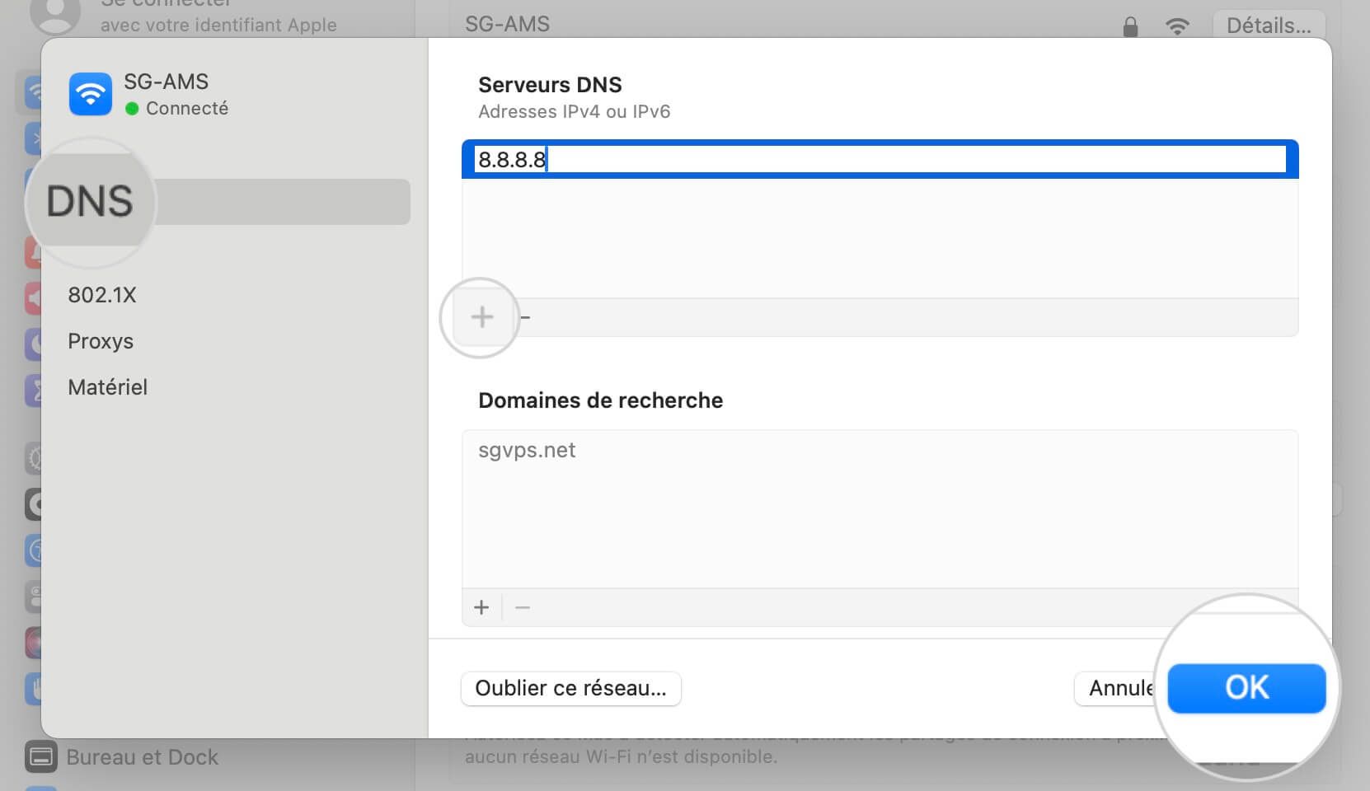Open the 802.1X section
The width and height of the screenshot is (1370, 791).
click(102, 295)
